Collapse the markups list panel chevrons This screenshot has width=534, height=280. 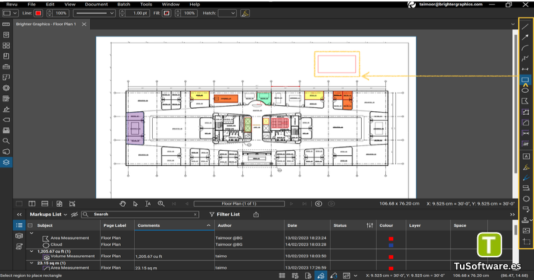(19, 215)
